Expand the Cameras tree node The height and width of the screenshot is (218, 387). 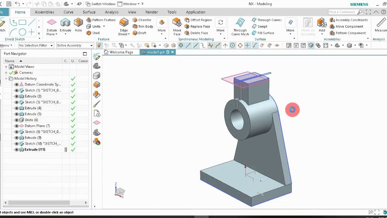[x=6, y=72]
